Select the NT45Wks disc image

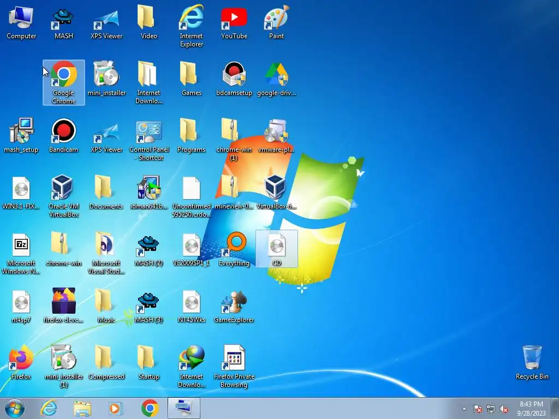(191, 306)
